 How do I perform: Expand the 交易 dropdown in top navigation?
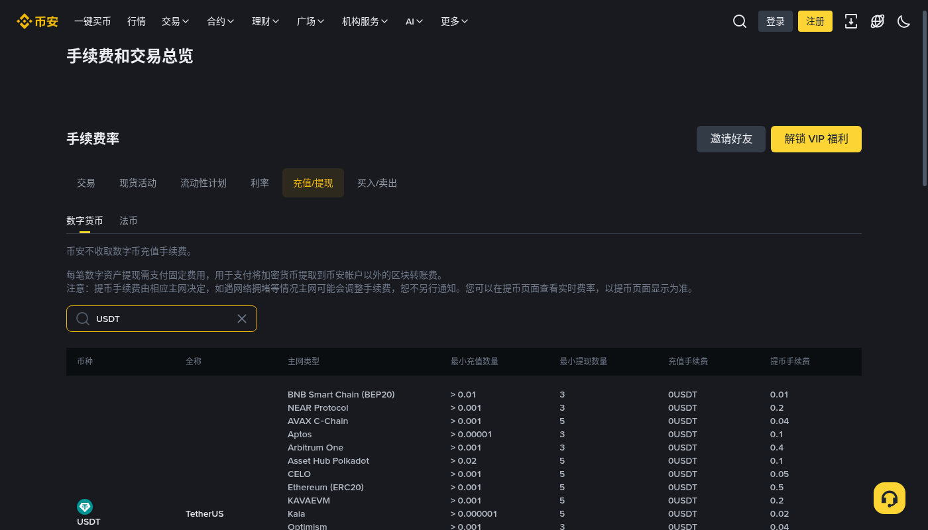tap(176, 21)
